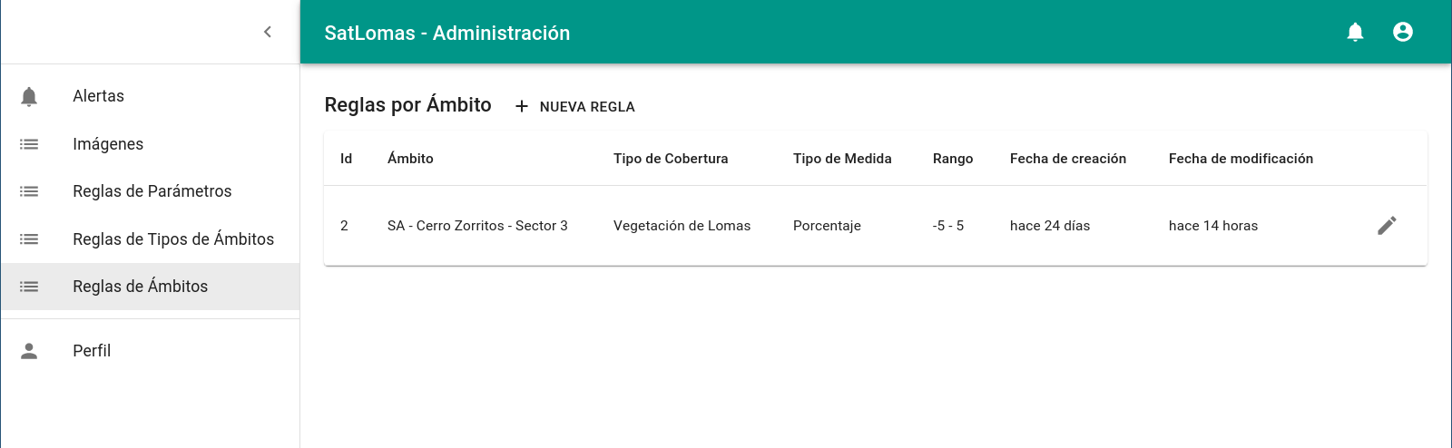
Task: Click the pencil edit icon for rule 2
Action: pyautogui.click(x=1387, y=226)
